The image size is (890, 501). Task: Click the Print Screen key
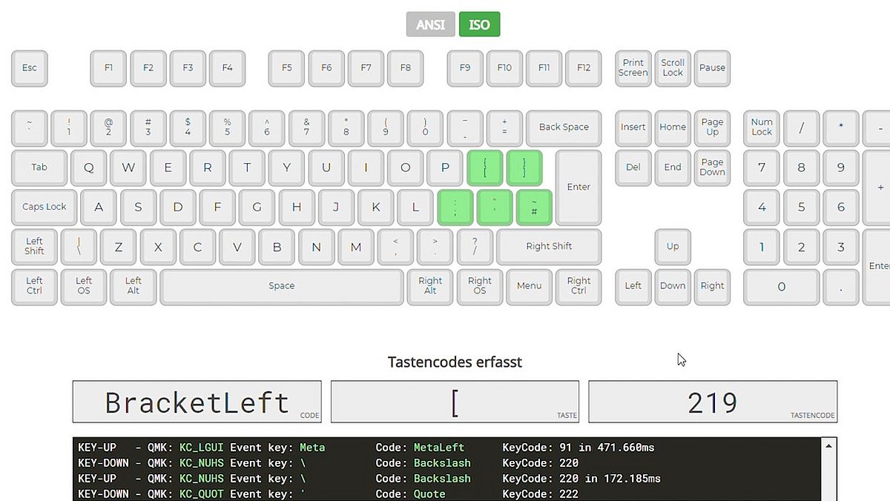click(x=633, y=68)
